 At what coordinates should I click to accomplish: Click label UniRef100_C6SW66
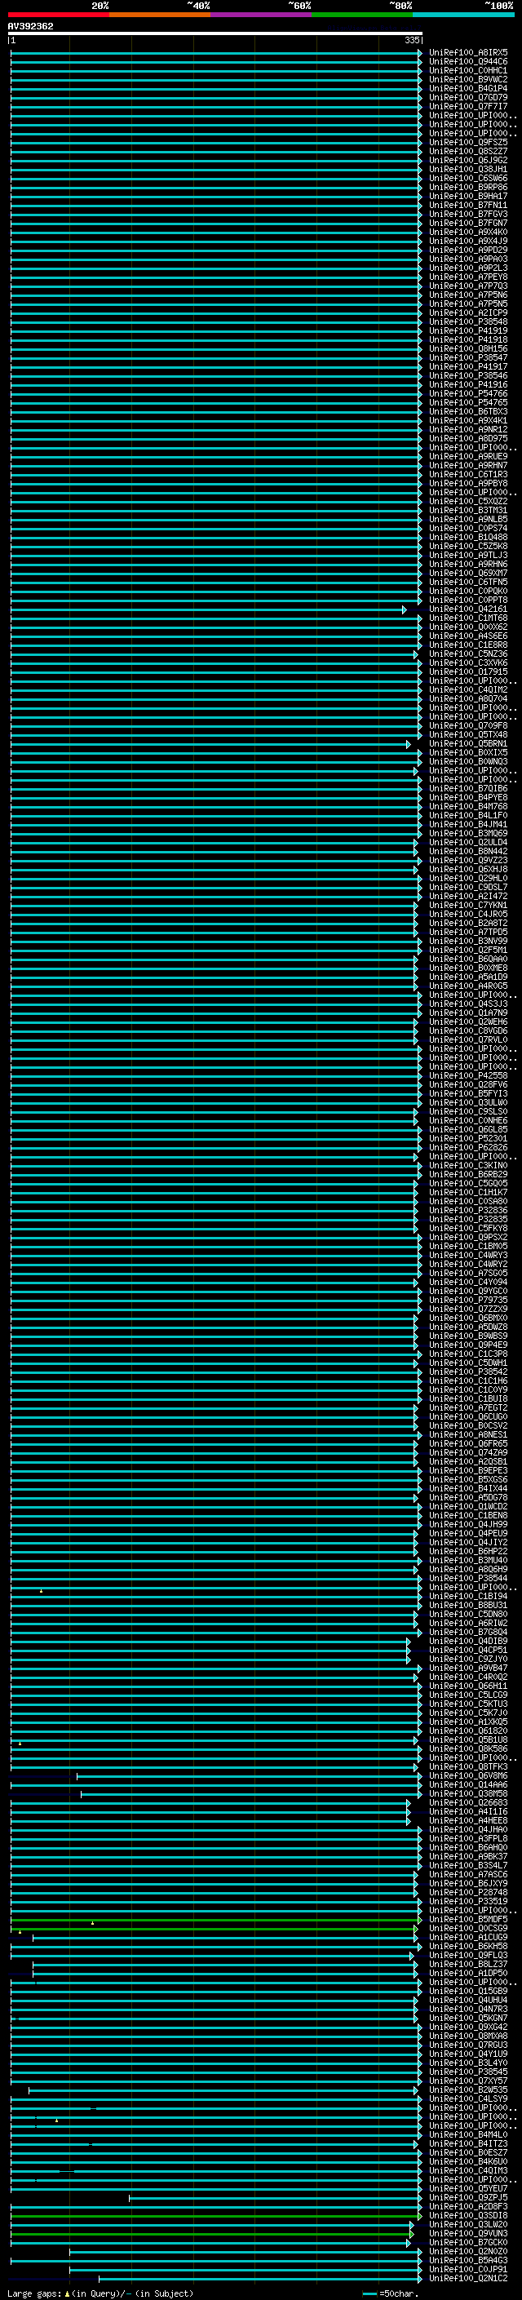point(468,179)
